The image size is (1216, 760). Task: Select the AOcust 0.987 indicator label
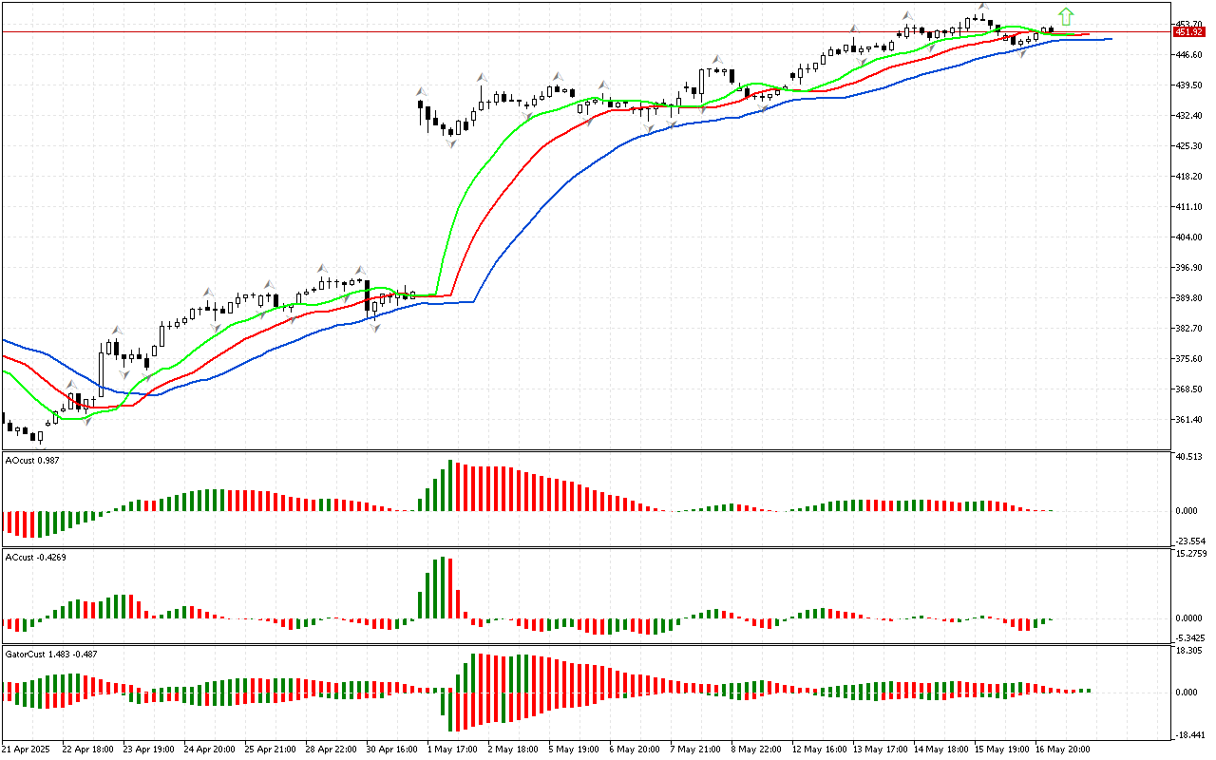tap(32, 461)
